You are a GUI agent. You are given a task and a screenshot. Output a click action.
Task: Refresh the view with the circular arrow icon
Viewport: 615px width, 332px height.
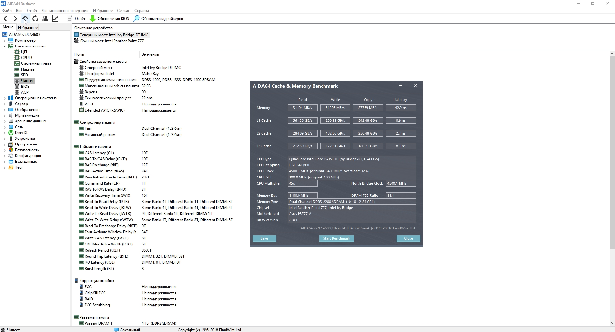[35, 19]
